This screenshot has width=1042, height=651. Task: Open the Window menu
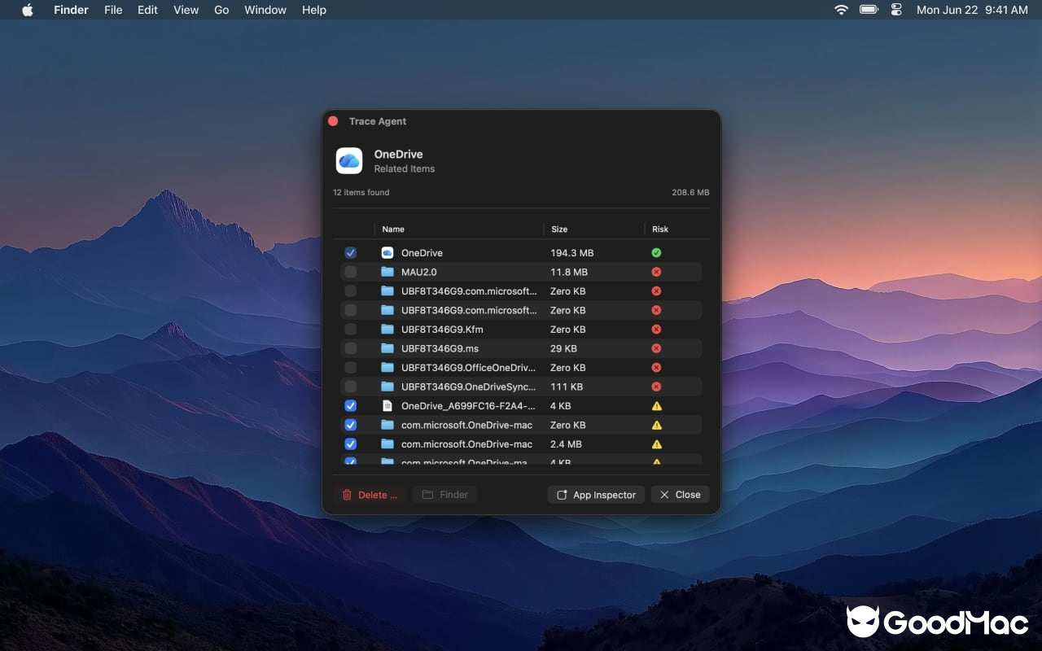pos(265,10)
